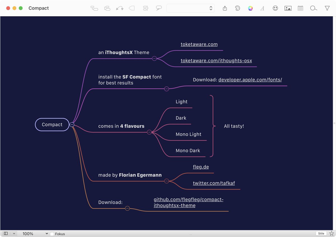
Task: Add a relationship arrow link
Action: point(120,8)
